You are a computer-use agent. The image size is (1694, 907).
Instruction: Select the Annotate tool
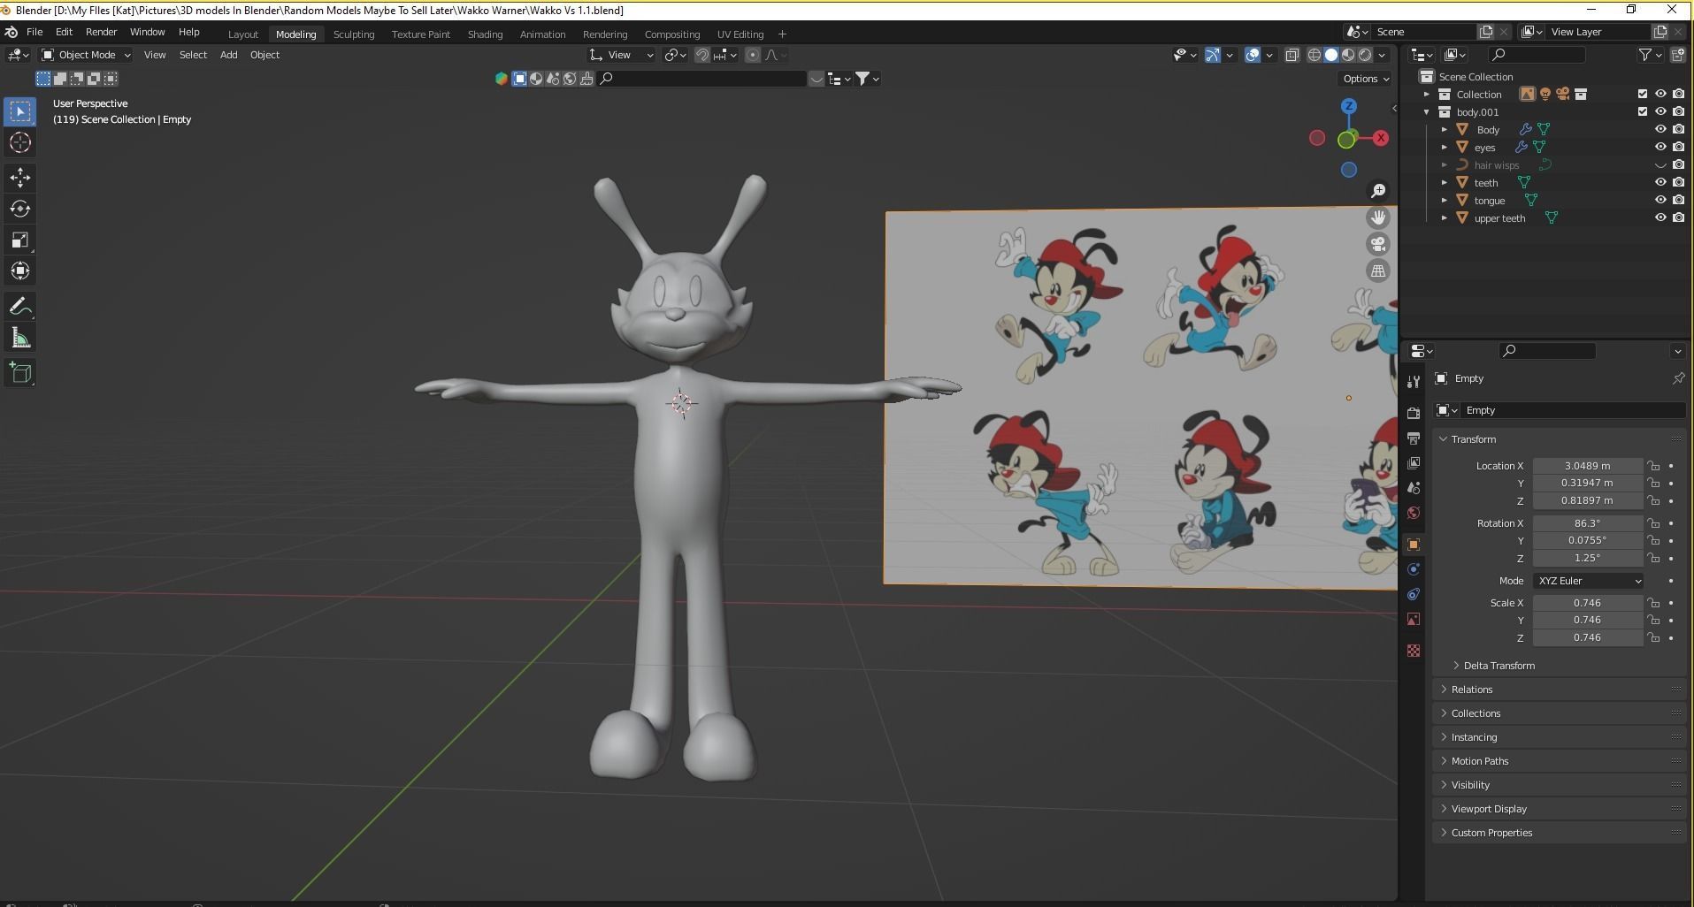click(x=20, y=307)
